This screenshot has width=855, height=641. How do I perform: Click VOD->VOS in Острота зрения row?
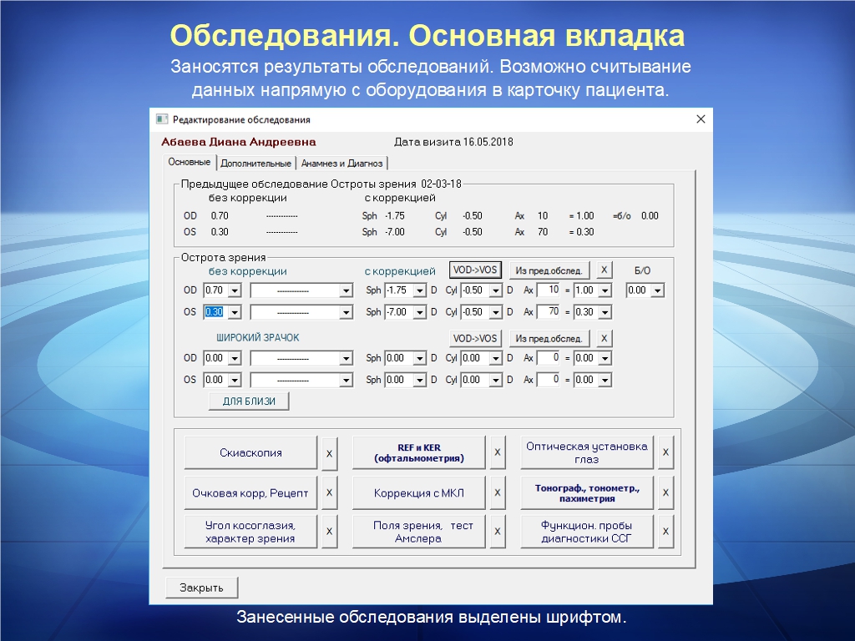pos(474,270)
